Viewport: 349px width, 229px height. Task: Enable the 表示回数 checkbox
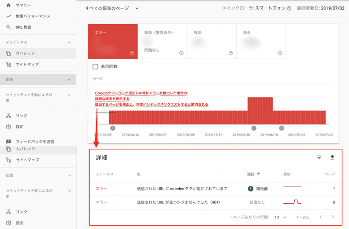[x=95, y=66]
